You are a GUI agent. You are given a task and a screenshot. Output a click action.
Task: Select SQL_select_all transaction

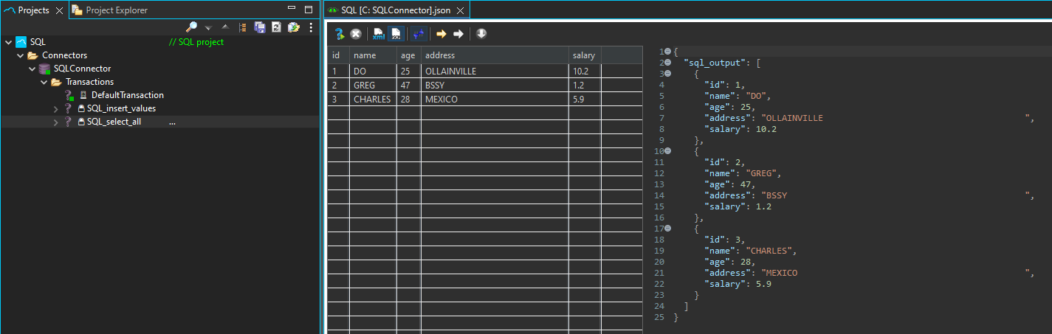coord(114,122)
